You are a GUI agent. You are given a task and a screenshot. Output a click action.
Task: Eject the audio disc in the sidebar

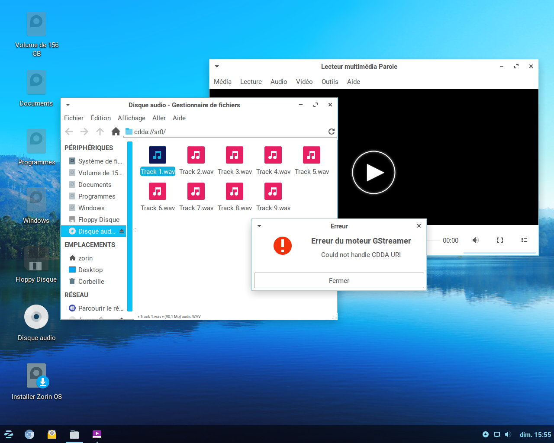tap(122, 231)
